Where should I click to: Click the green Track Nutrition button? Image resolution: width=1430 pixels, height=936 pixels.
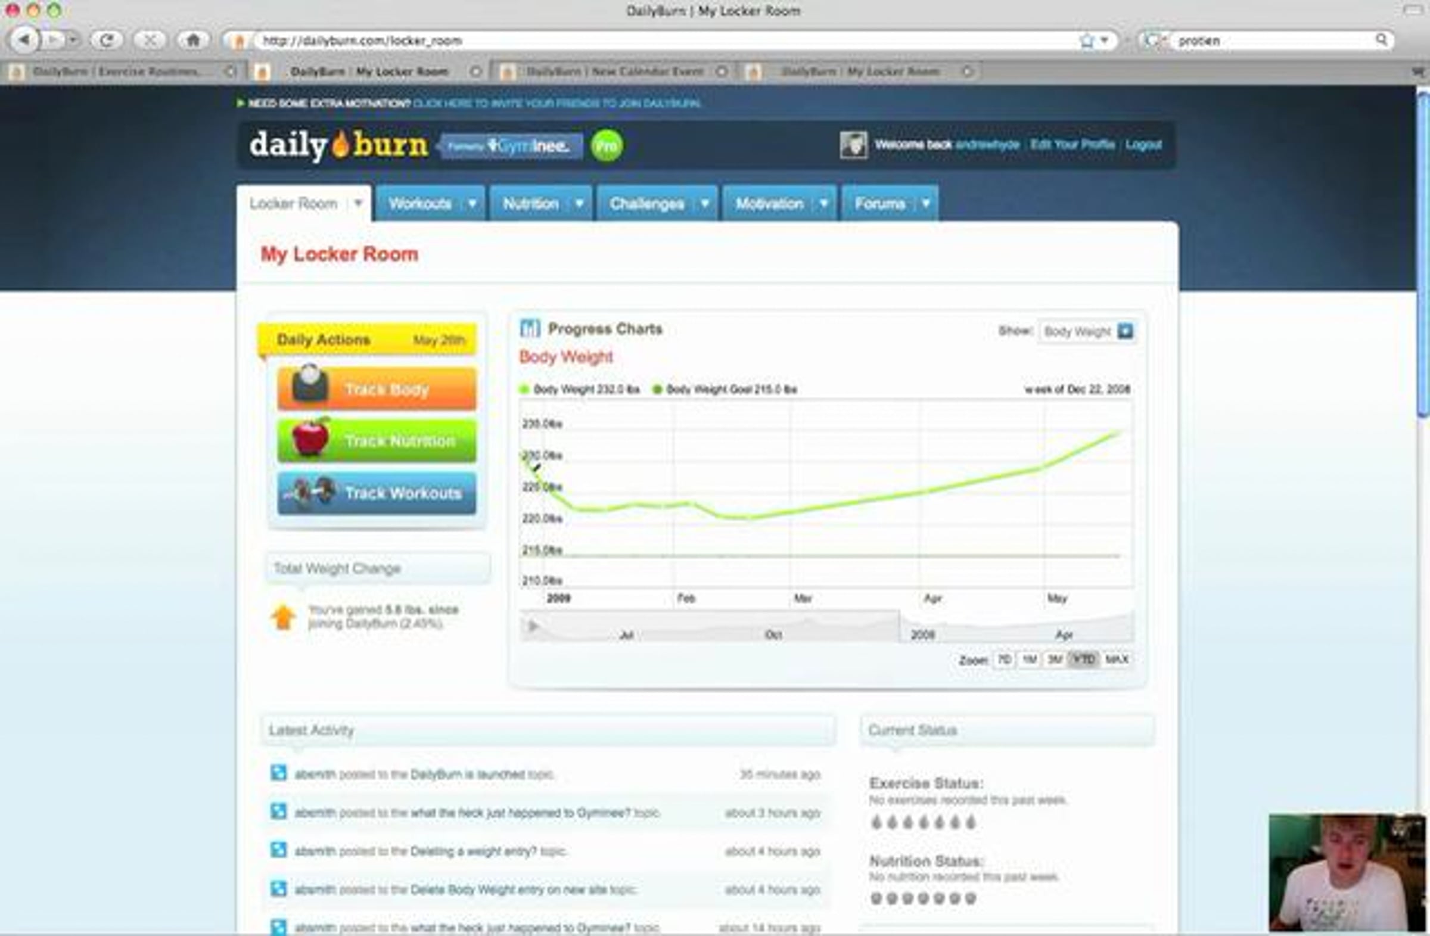tap(377, 440)
